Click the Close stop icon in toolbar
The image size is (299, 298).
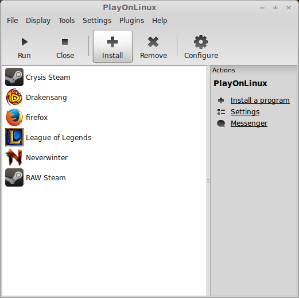tap(65, 42)
